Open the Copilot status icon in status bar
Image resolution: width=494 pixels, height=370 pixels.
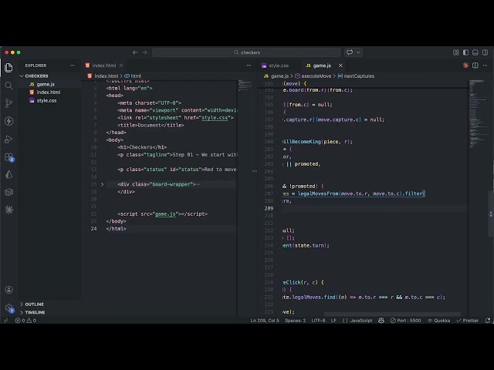[x=381, y=321]
